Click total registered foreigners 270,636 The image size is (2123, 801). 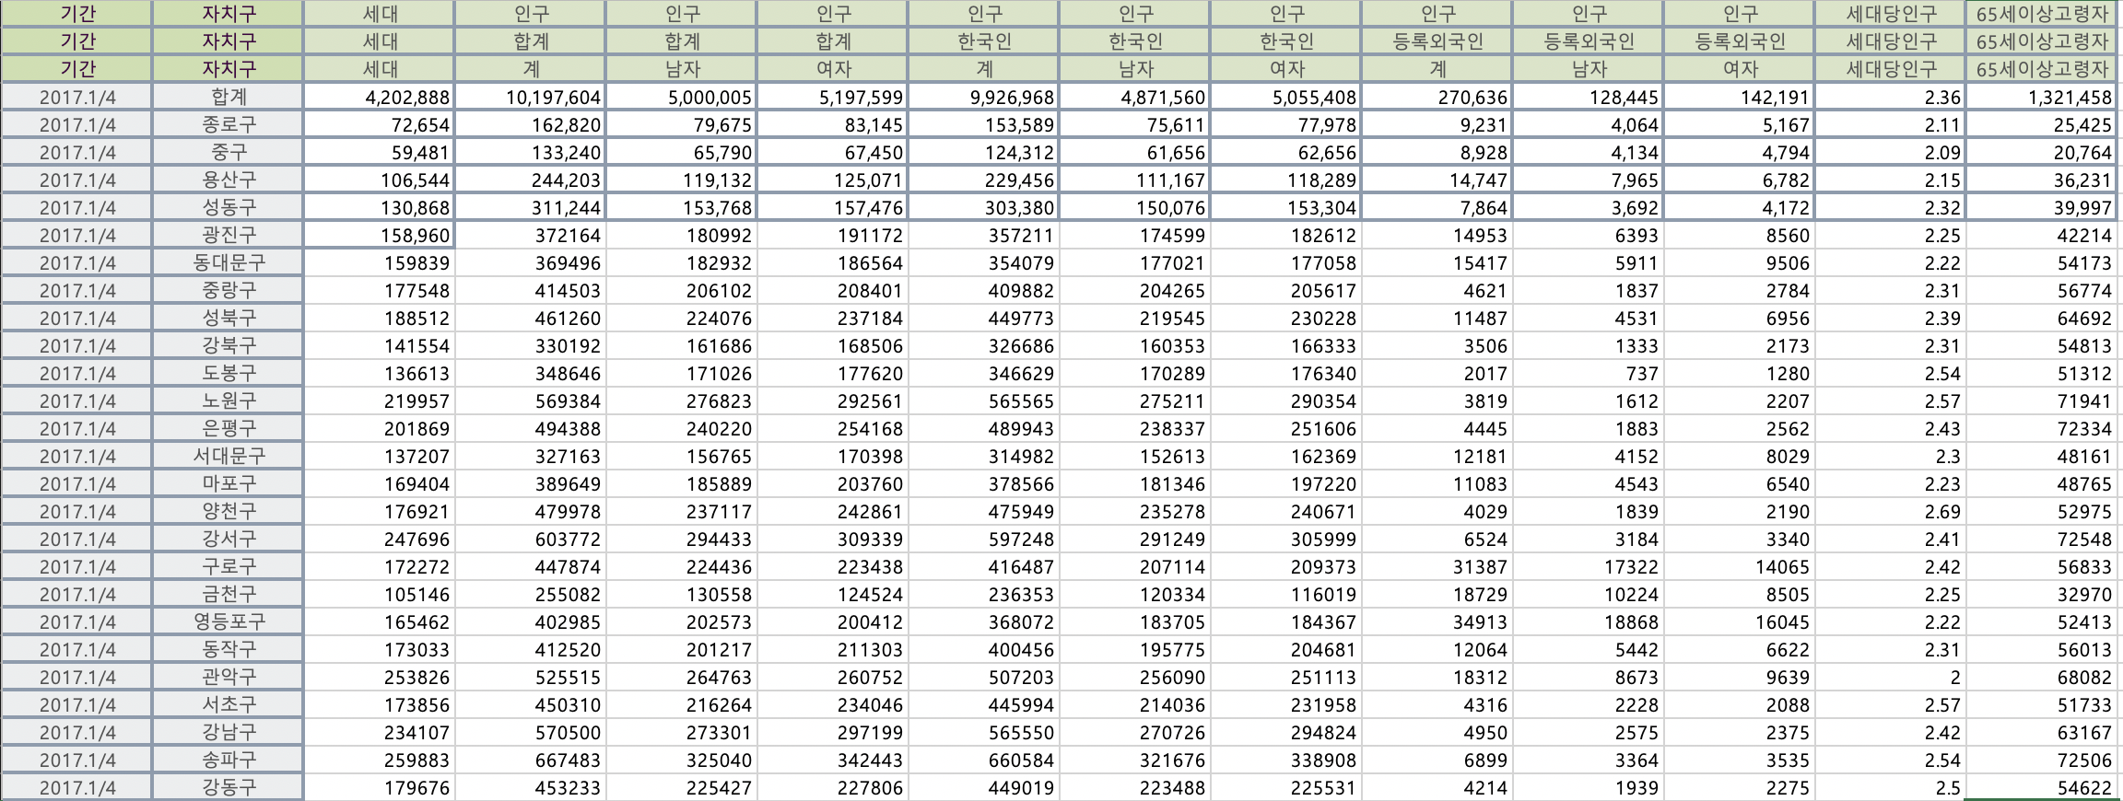[1437, 97]
